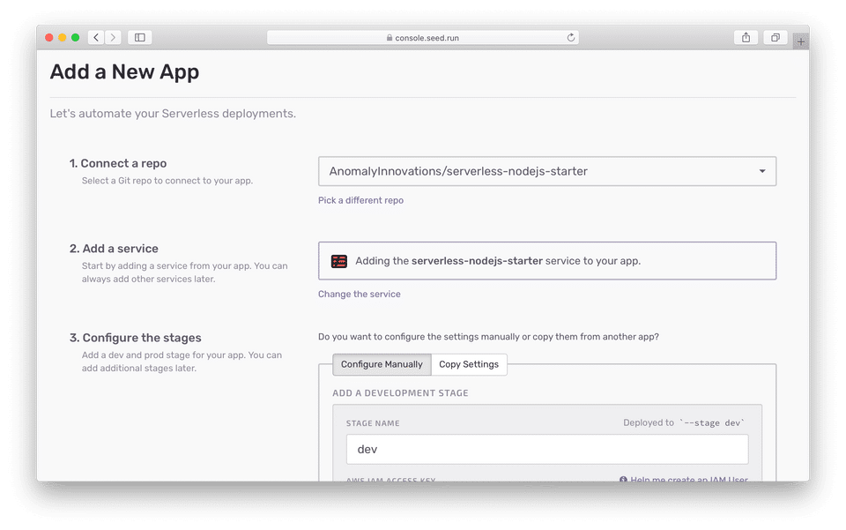846x530 pixels.
Task: Open a new tab with plus button
Action: point(801,41)
